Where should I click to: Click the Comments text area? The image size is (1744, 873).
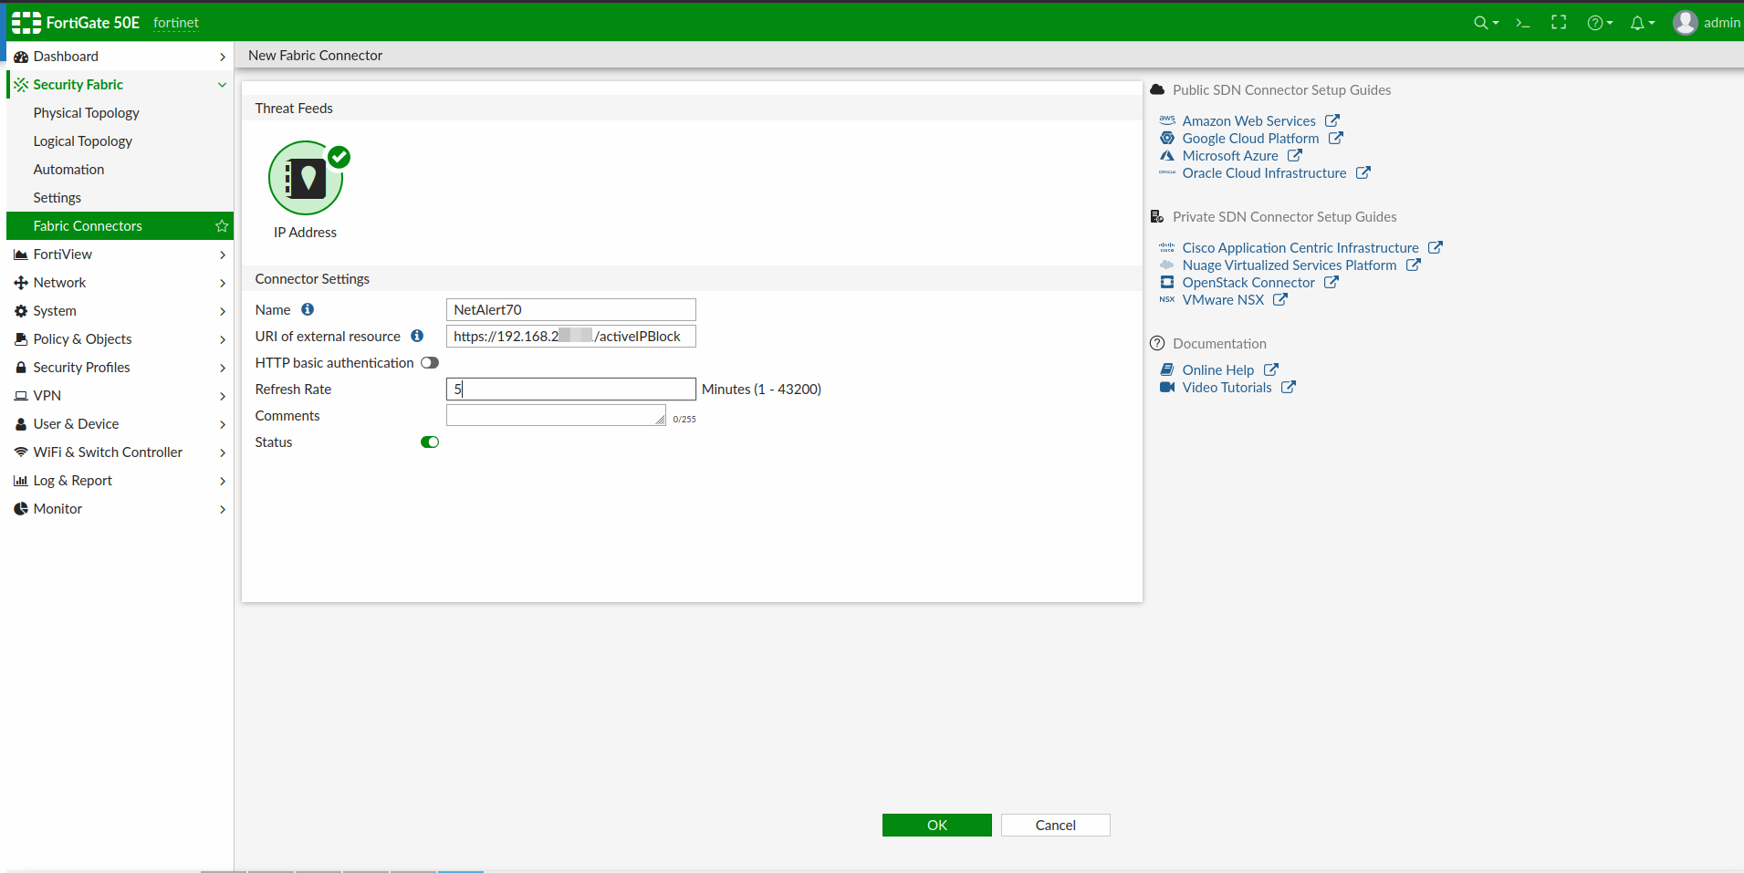point(556,415)
